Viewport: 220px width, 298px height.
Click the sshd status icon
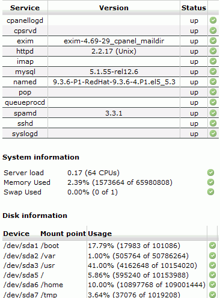click(213, 123)
